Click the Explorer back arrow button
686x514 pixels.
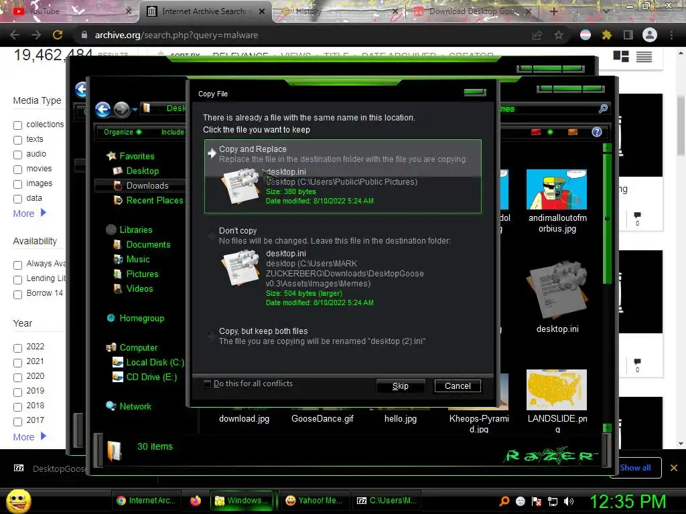[x=102, y=109]
